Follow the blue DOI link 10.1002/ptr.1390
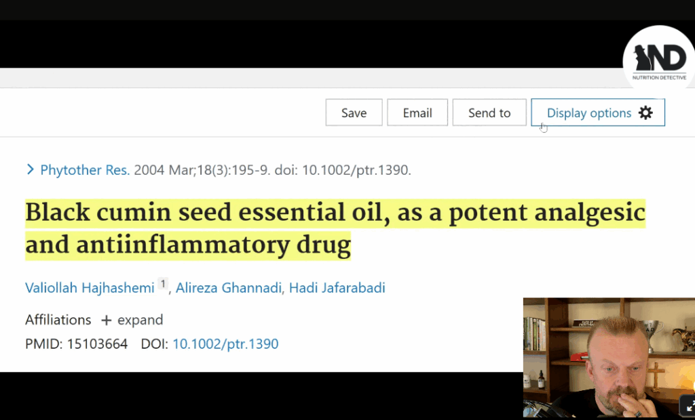 [225, 343]
